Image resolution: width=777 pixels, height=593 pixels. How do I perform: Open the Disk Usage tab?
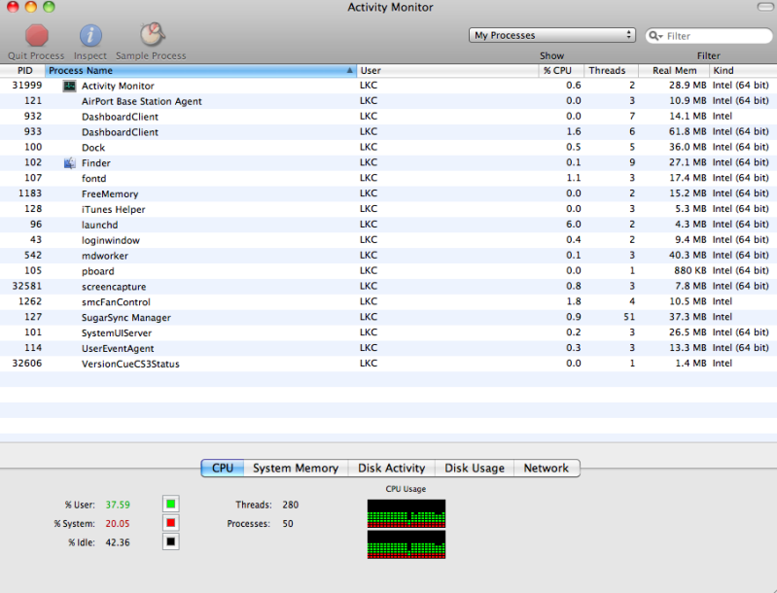pyautogui.click(x=475, y=469)
